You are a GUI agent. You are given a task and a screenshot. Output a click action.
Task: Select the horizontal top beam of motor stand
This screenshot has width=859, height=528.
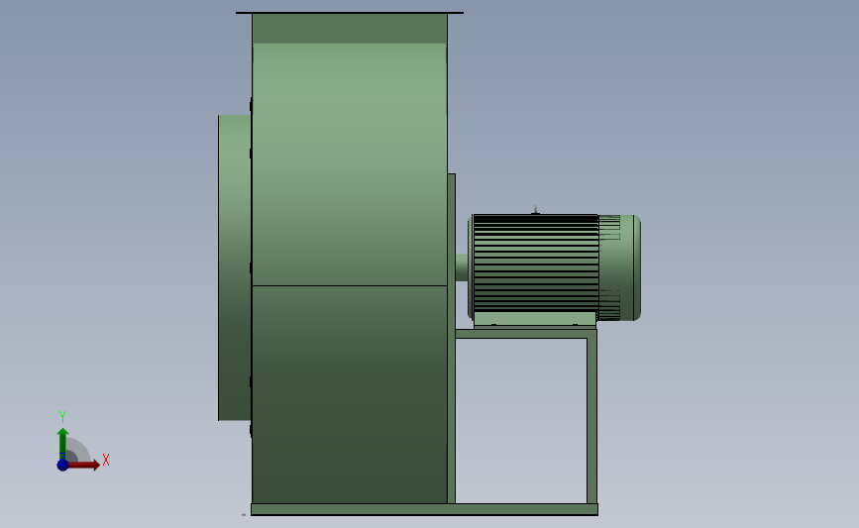[526, 334]
